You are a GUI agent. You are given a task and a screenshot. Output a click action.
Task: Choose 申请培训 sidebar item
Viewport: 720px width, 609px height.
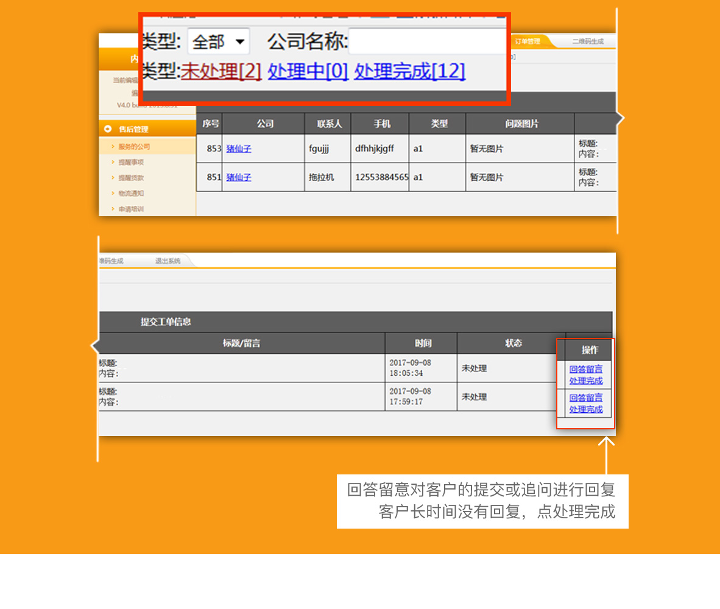click(131, 209)
